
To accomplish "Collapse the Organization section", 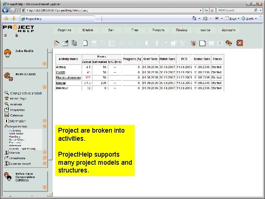I will [45, 126].
